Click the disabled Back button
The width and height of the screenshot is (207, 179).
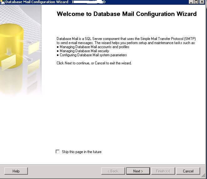click(113, 171)
